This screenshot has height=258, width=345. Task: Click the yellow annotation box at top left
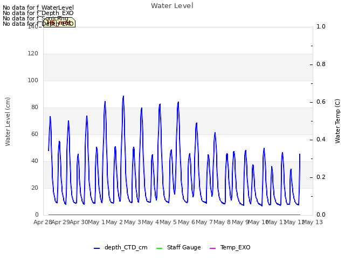59,23
